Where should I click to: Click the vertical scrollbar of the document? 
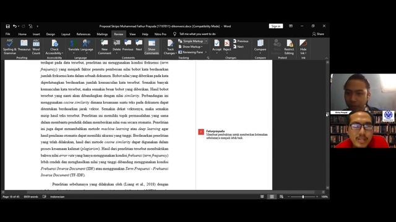point(327,125)
